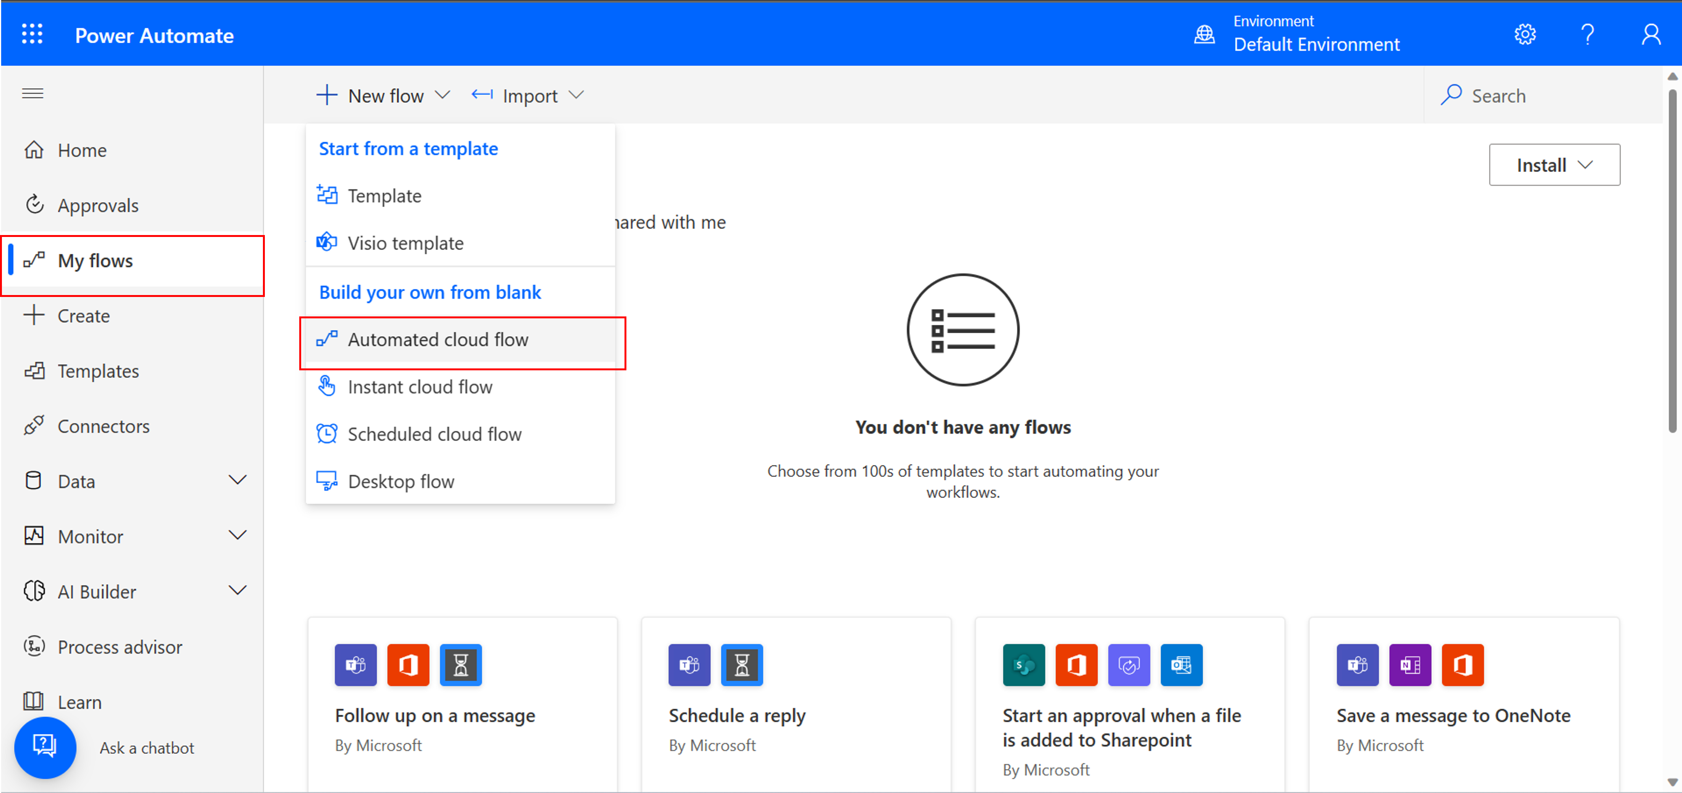
Task: Click Teams icon on Follow up card
Action: click(356, 665)
